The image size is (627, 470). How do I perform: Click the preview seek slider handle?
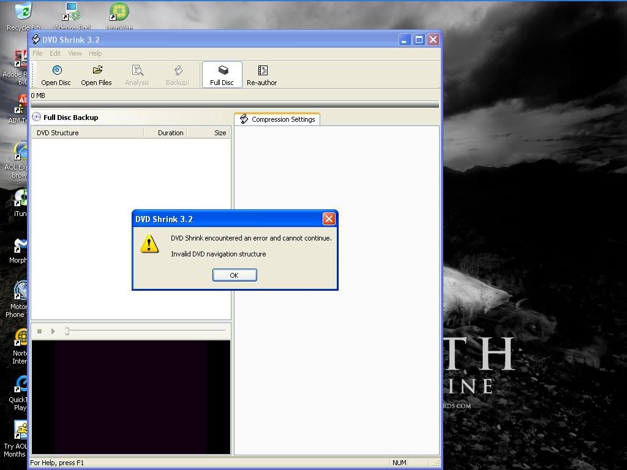(x=67, y=330)
